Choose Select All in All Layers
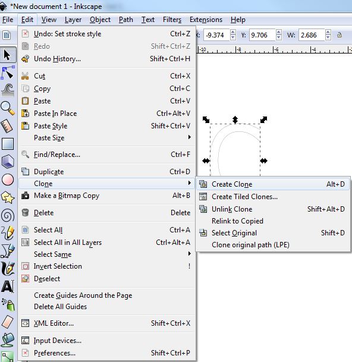 (107, 242)
